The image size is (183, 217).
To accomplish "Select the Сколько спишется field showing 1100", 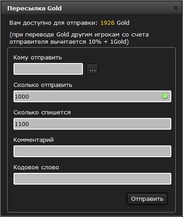I will coord(92,124).
